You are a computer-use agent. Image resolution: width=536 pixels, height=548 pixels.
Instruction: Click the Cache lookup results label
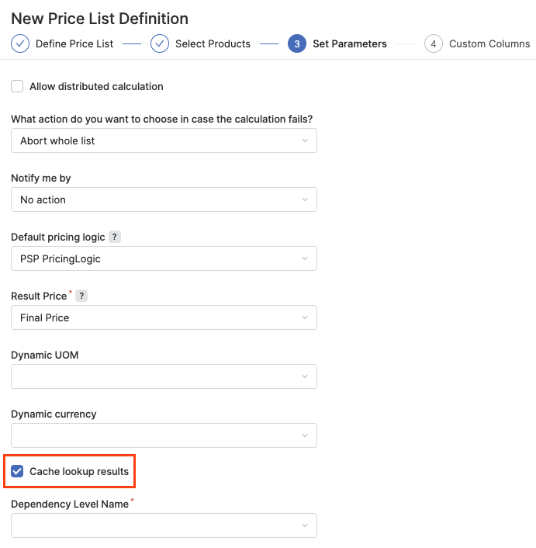[x=79, y=471]
